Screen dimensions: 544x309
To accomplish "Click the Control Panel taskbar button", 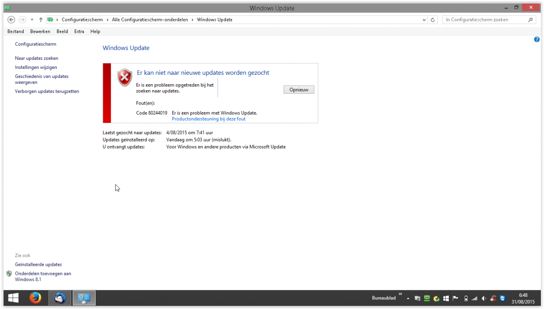I will [x=84, y=298].
